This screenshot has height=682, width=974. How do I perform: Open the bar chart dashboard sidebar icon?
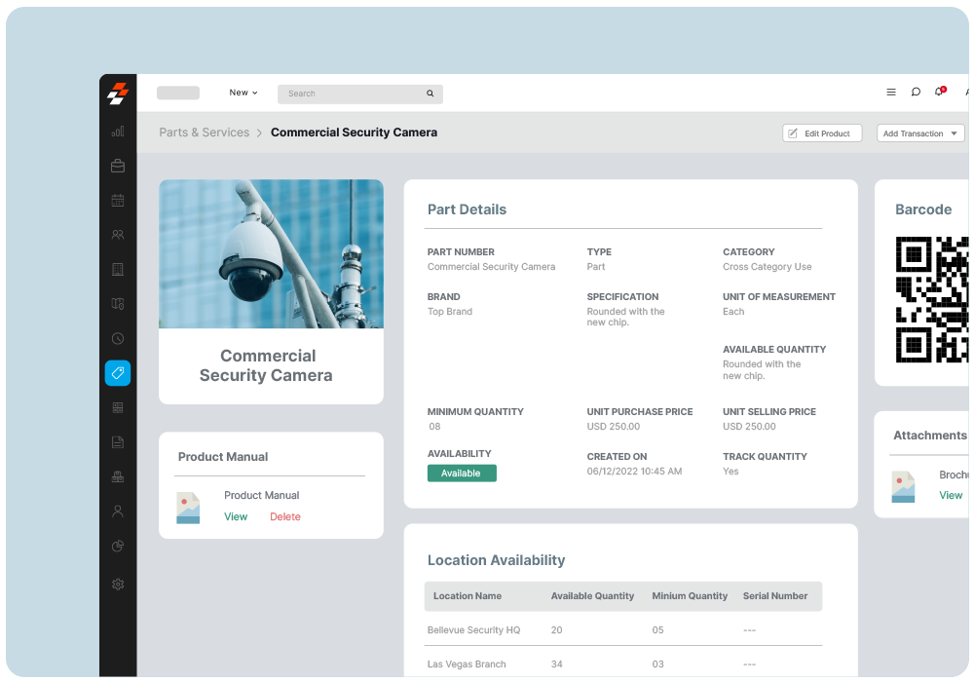pos(118,132)
